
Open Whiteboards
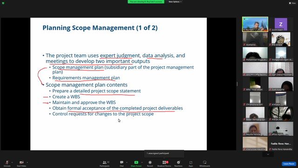[x=205, y=163]
